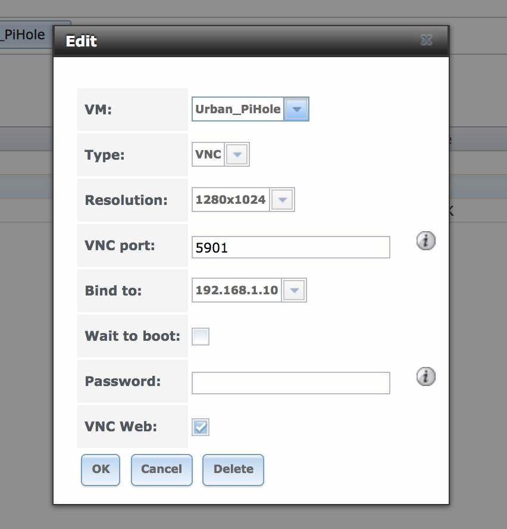Expand the Type dropdown arrow
The image size is (507, 529).
237,154
